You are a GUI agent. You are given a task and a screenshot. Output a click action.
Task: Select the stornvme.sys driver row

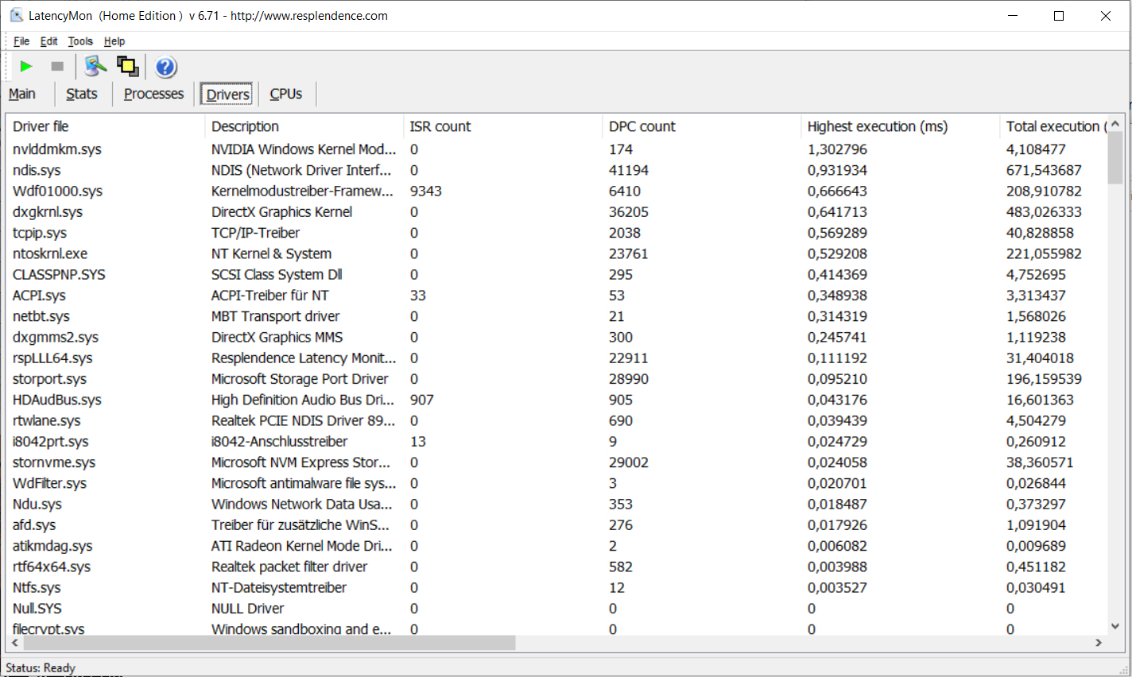click(556, 462)
